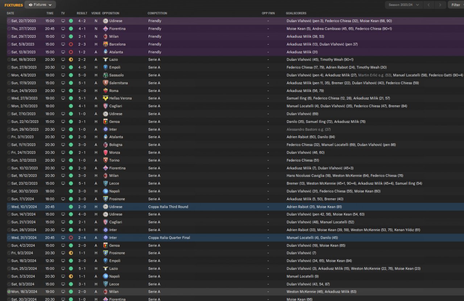Click the Sassuolo club badge

[x=105, y=75]
